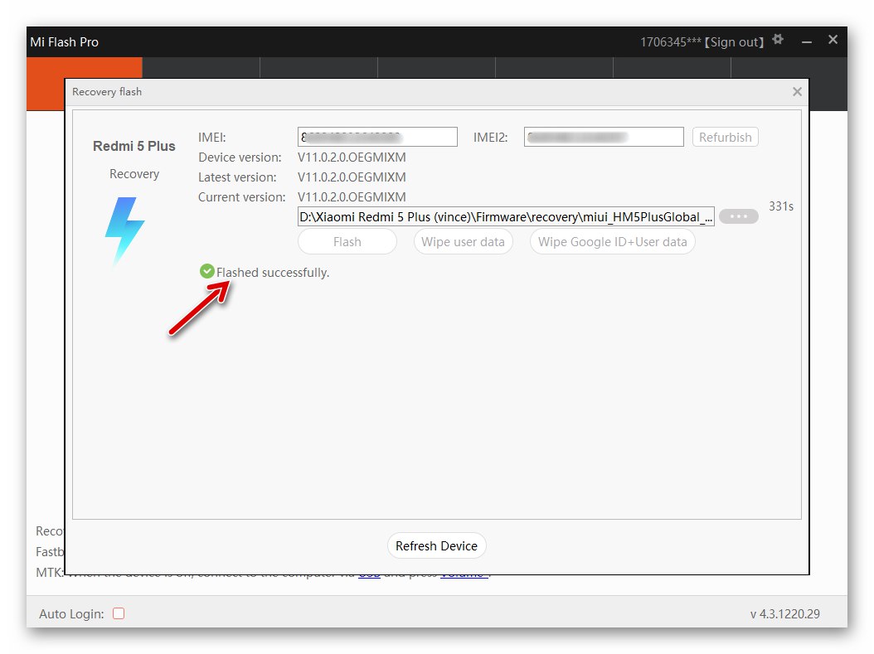Click the Device version value V11.0.2.0.OEGMIXM

[x=352, y=157]
